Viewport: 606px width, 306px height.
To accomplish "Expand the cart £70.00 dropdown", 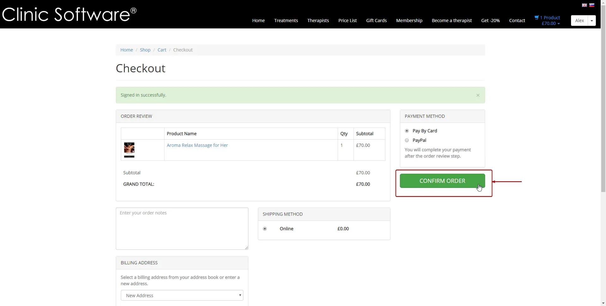I will click(x=550, y=24).
